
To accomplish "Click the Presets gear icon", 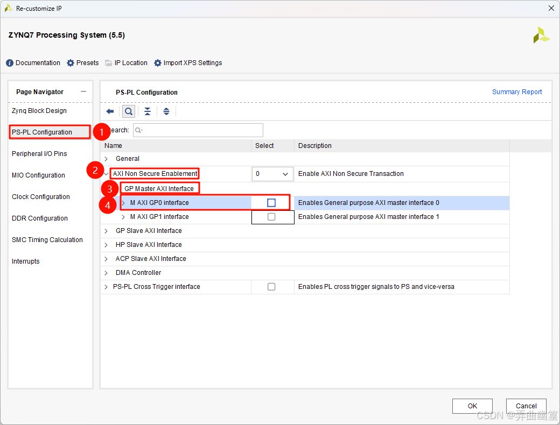I will pos(71,63).
